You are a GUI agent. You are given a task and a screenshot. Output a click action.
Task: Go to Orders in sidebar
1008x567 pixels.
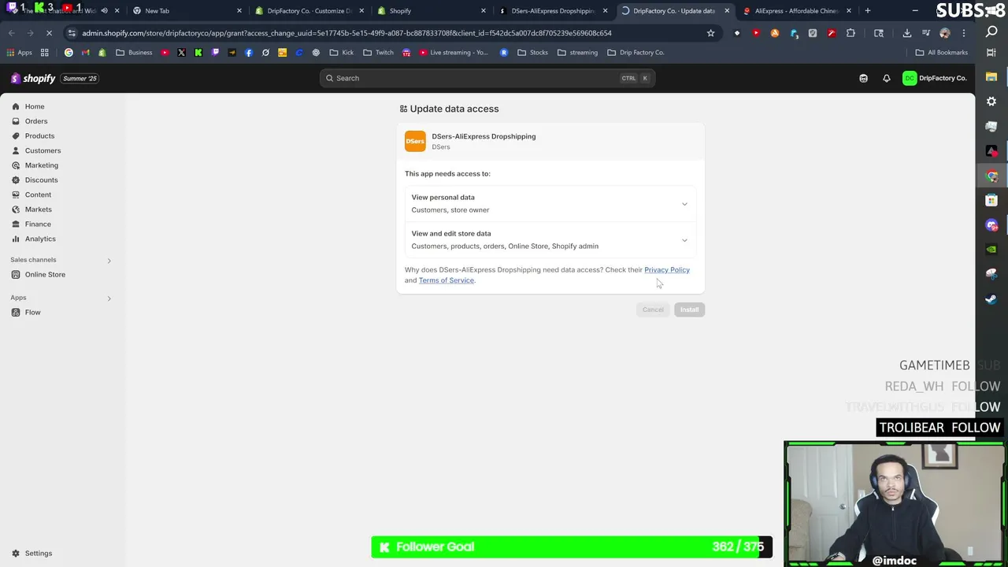(x=35, y=121)
